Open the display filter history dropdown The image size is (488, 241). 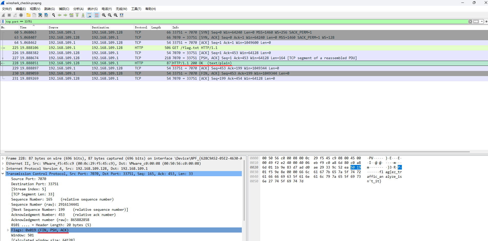click(482, 22)
